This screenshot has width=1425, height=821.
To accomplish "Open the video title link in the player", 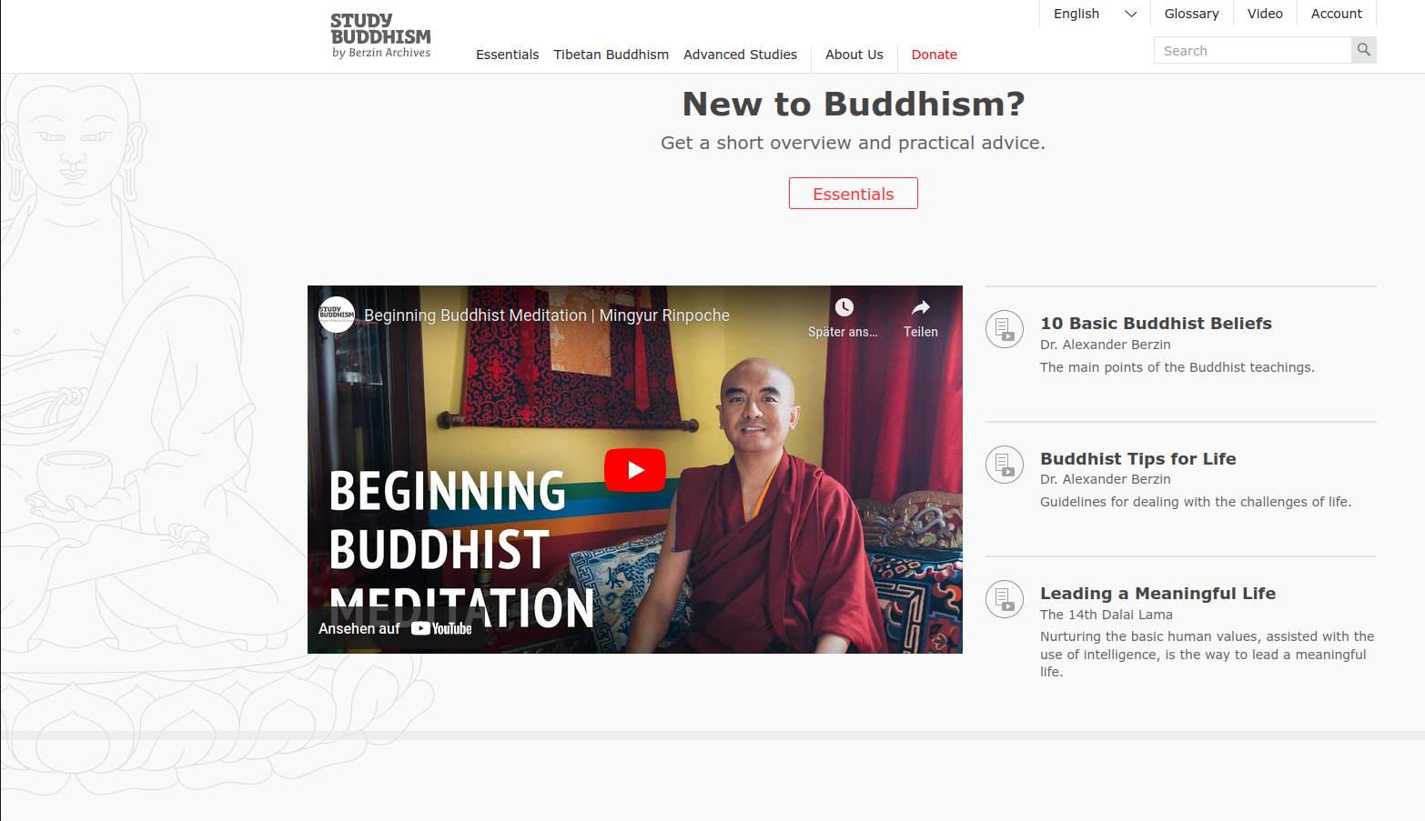I will pyautogui.click(x=547, y=315).
